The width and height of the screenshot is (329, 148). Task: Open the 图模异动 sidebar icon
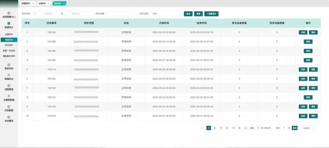click(x=9, y=75)
